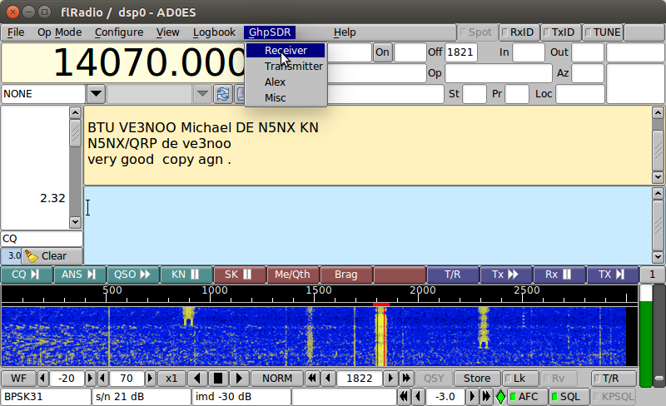Select Transmitter from GhpSDR menu
The image size is (666, 406).
293,66
